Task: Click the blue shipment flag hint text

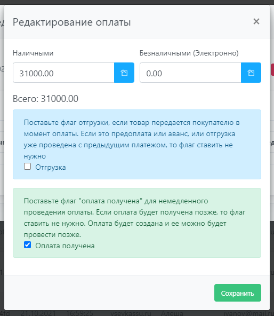Action: pos(132,139)
